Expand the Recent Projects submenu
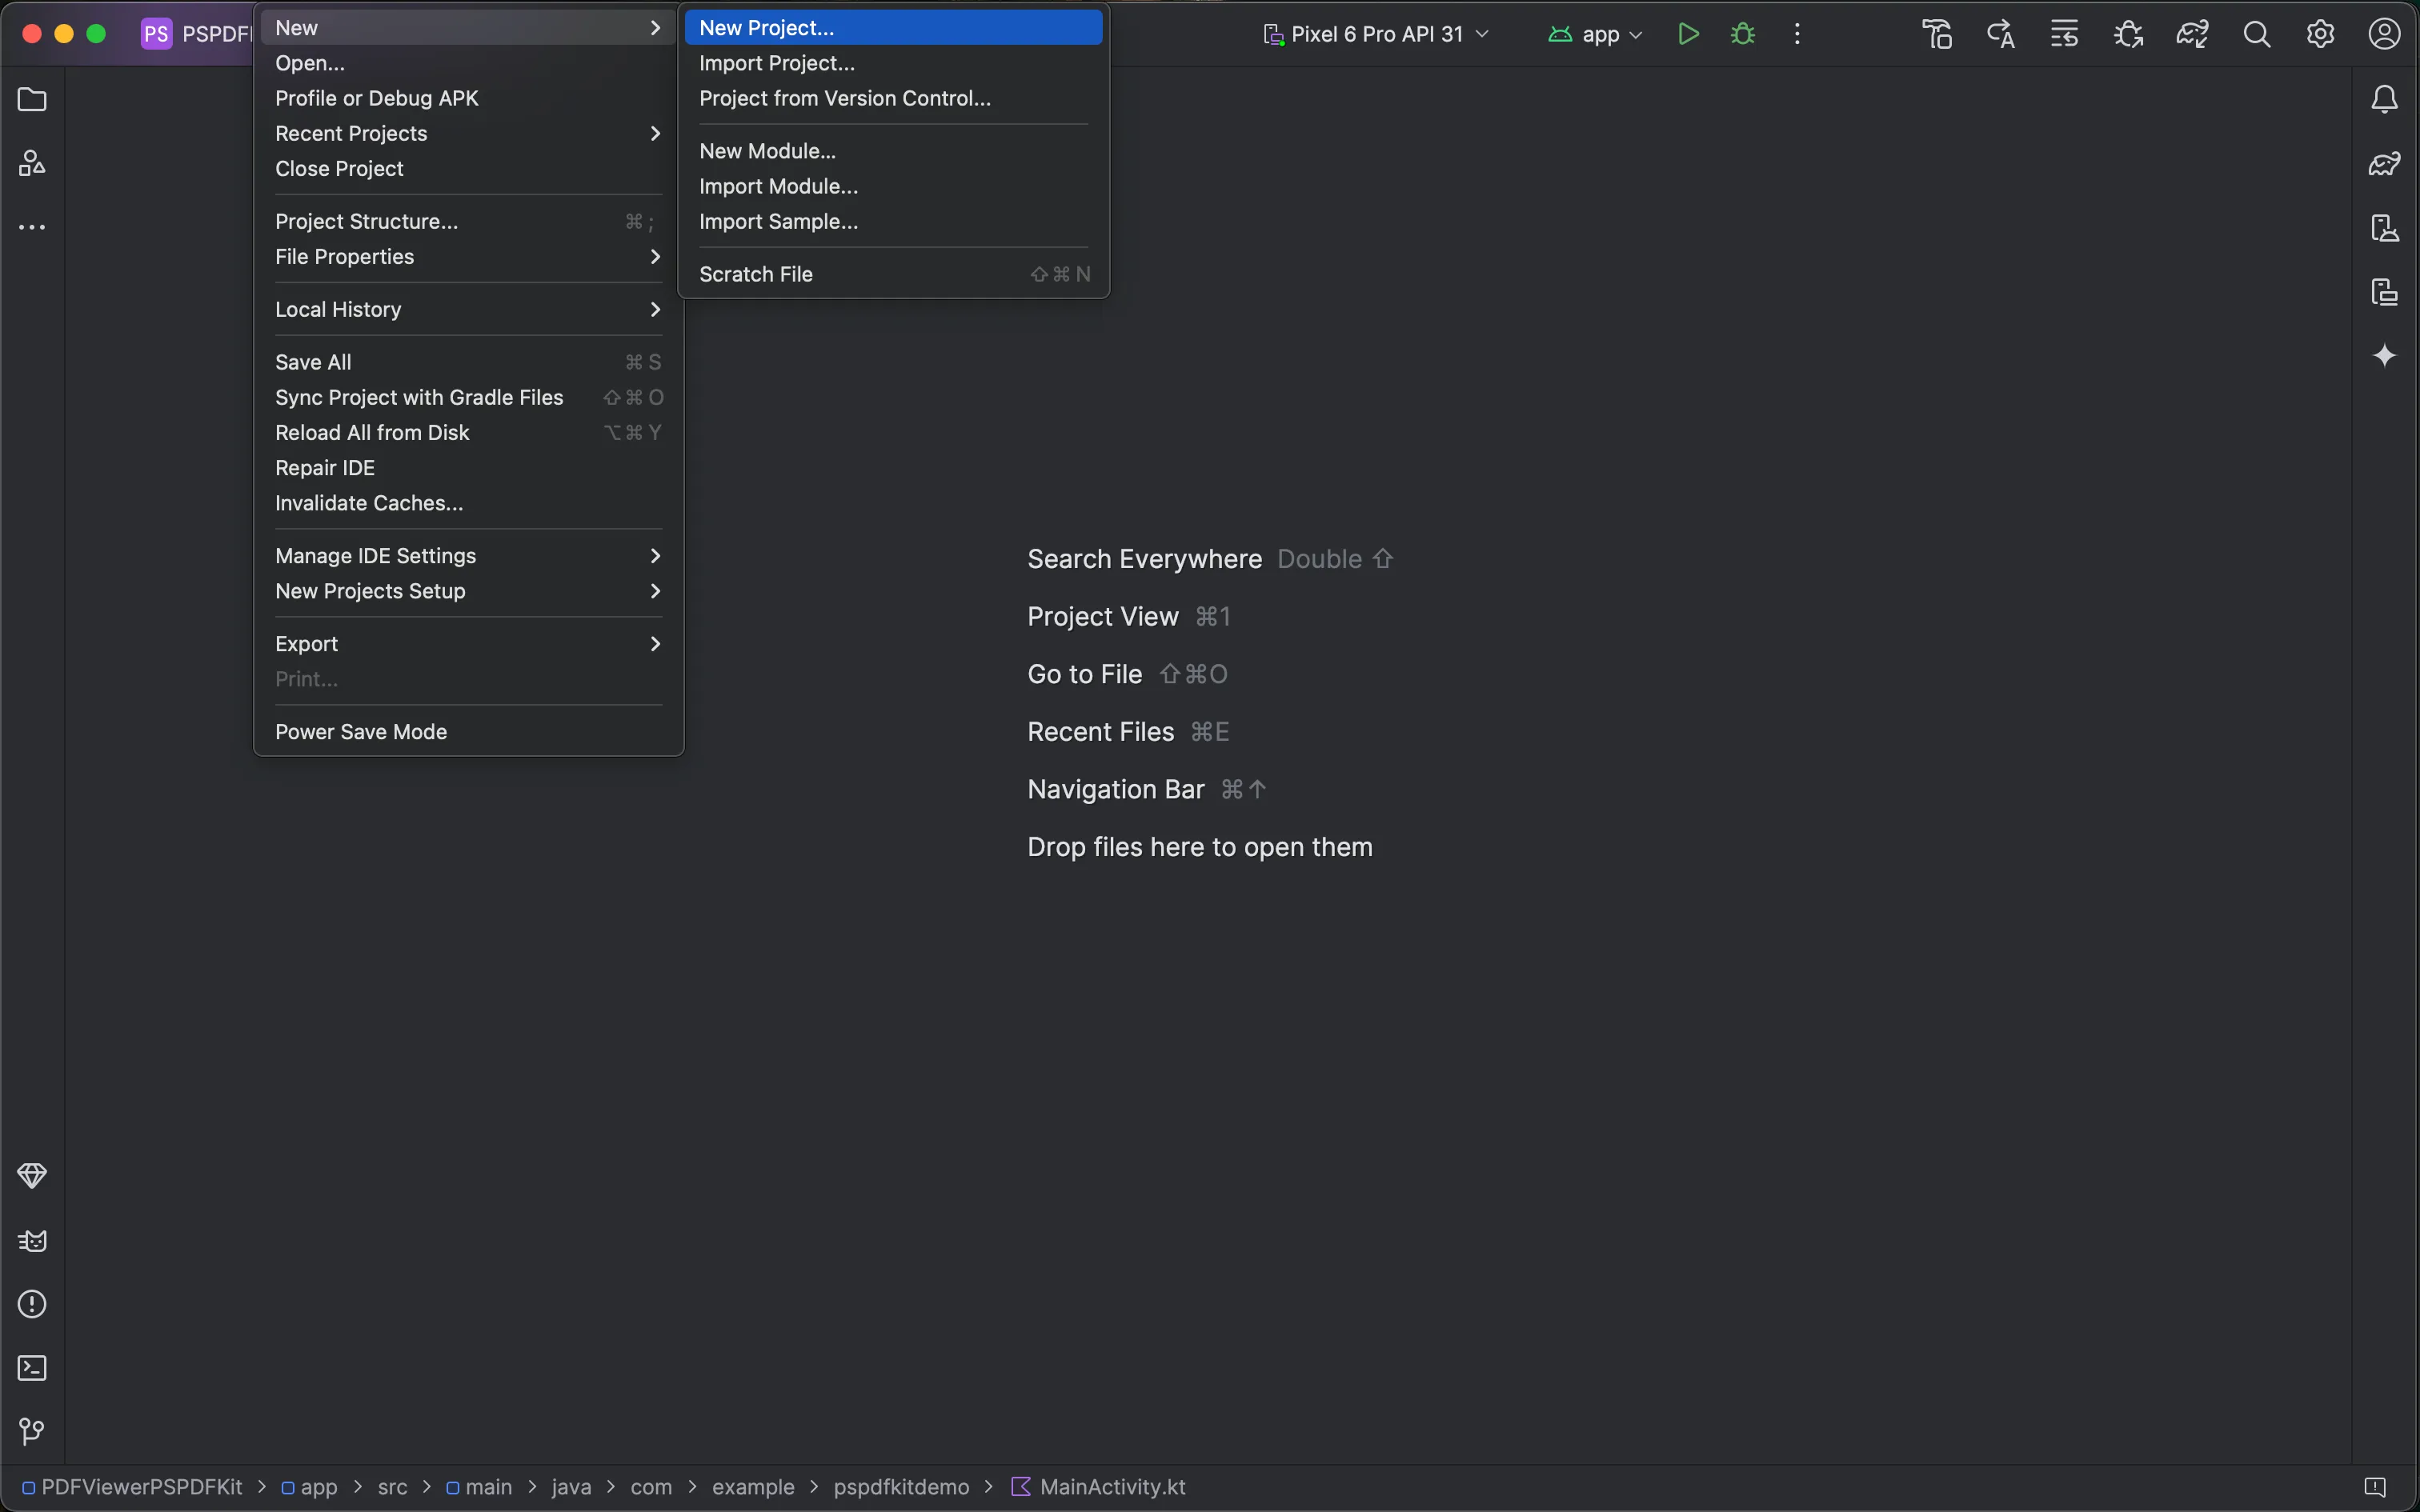The width and height of the screenshot is (2420, 1512). point(350,133)
